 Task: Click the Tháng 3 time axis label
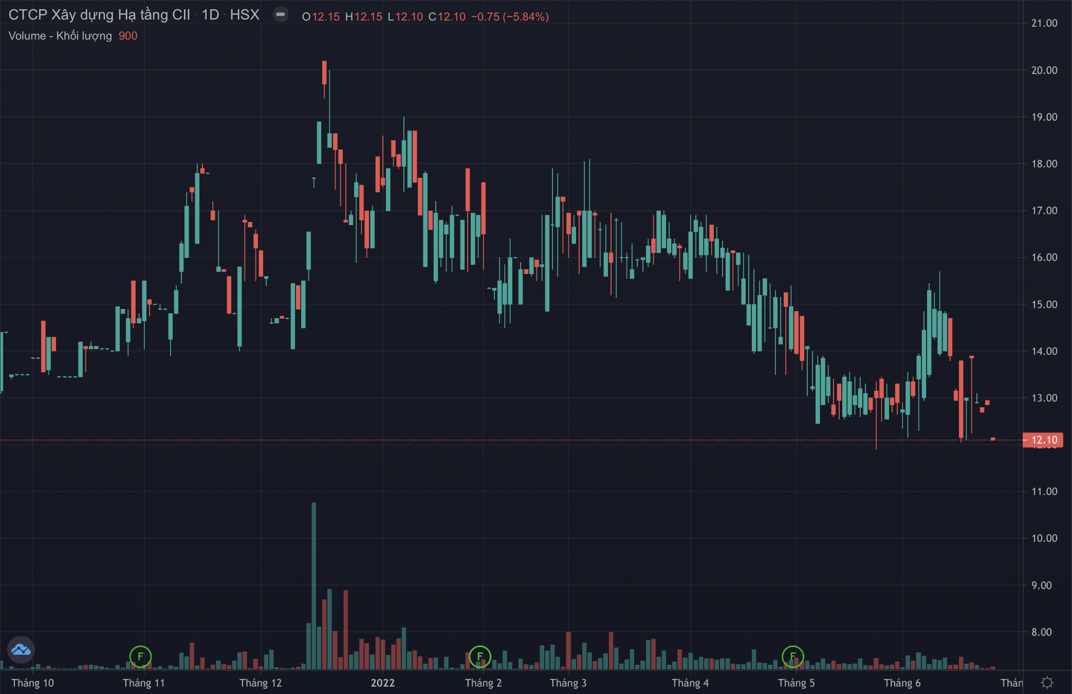568,683
